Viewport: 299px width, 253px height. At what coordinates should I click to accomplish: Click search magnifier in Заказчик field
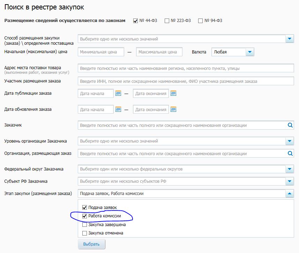pyautogui.click(x=290, y=125)
